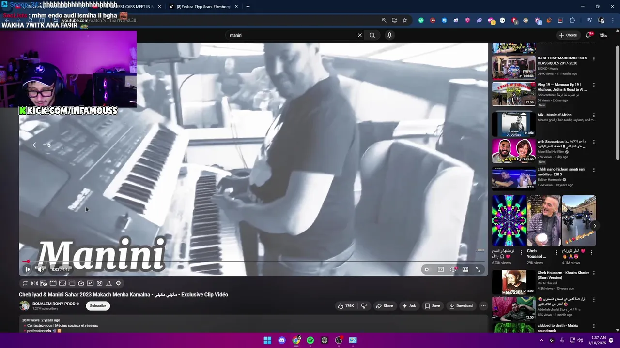Open Chrome media controls icon
The width and height of the screenshot is (620, 348).
[589, 20]
